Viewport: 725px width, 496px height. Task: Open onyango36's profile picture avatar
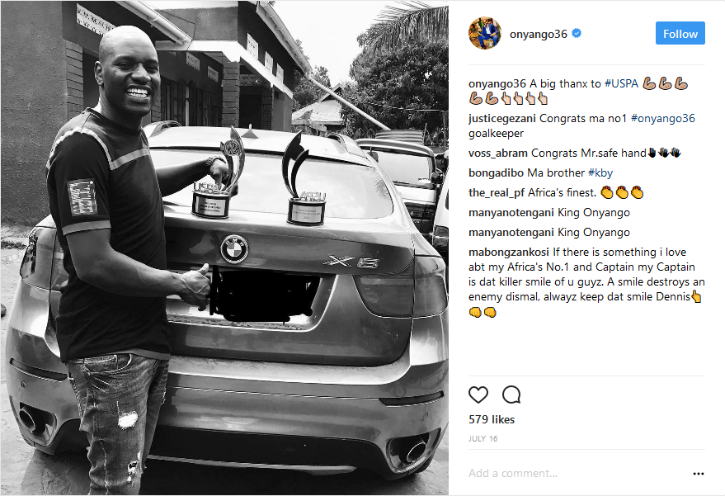484,33
